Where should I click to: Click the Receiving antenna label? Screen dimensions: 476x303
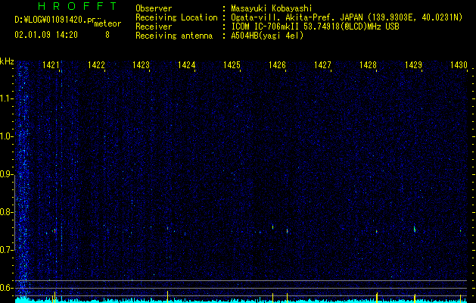click(x=174, y=36)
